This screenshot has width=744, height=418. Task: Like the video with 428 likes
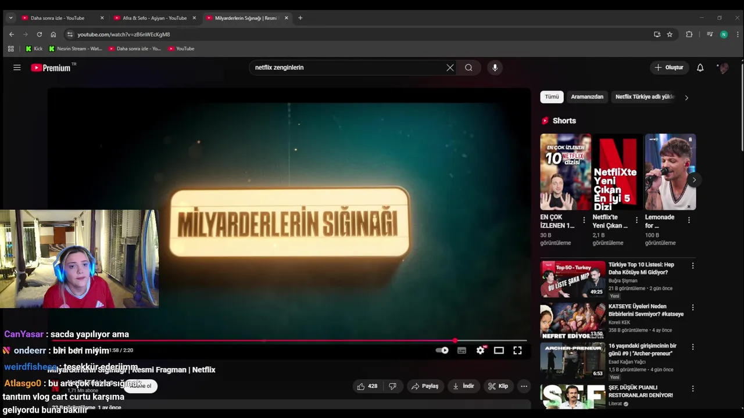tap(367, 386)
